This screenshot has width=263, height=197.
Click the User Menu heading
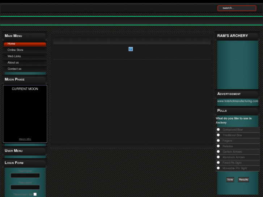pos(14,151)
